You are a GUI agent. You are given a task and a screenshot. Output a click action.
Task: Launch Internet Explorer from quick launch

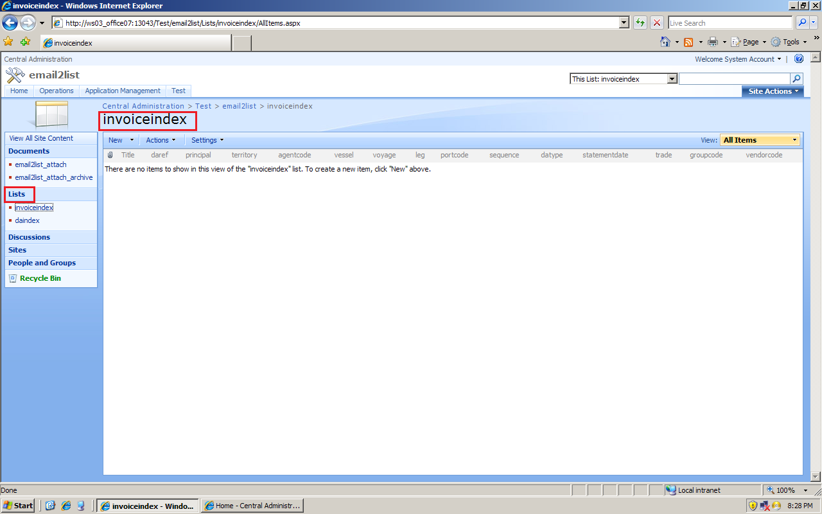66,506
